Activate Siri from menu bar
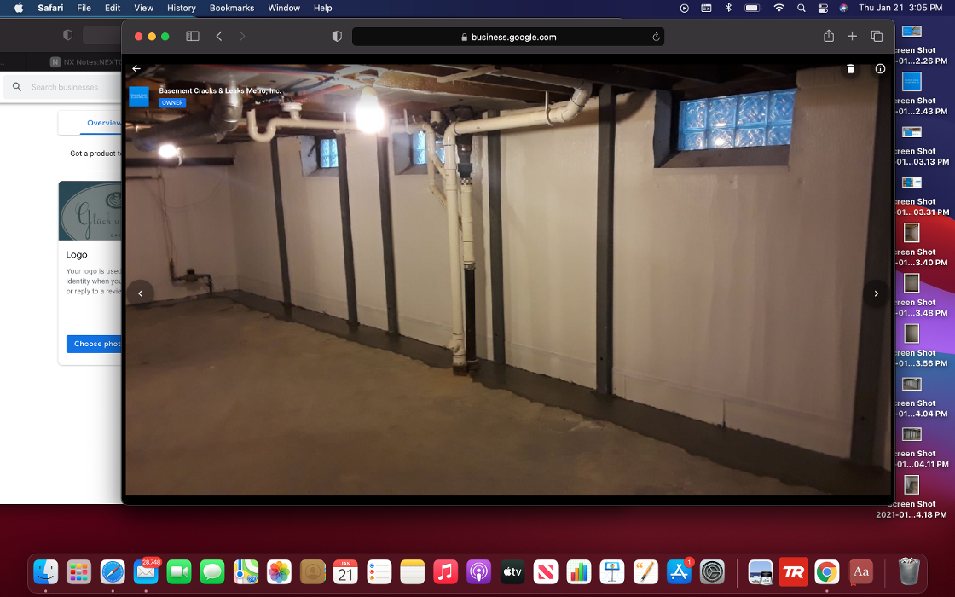Viewport: 955px width, 597px height. point(843,8)
